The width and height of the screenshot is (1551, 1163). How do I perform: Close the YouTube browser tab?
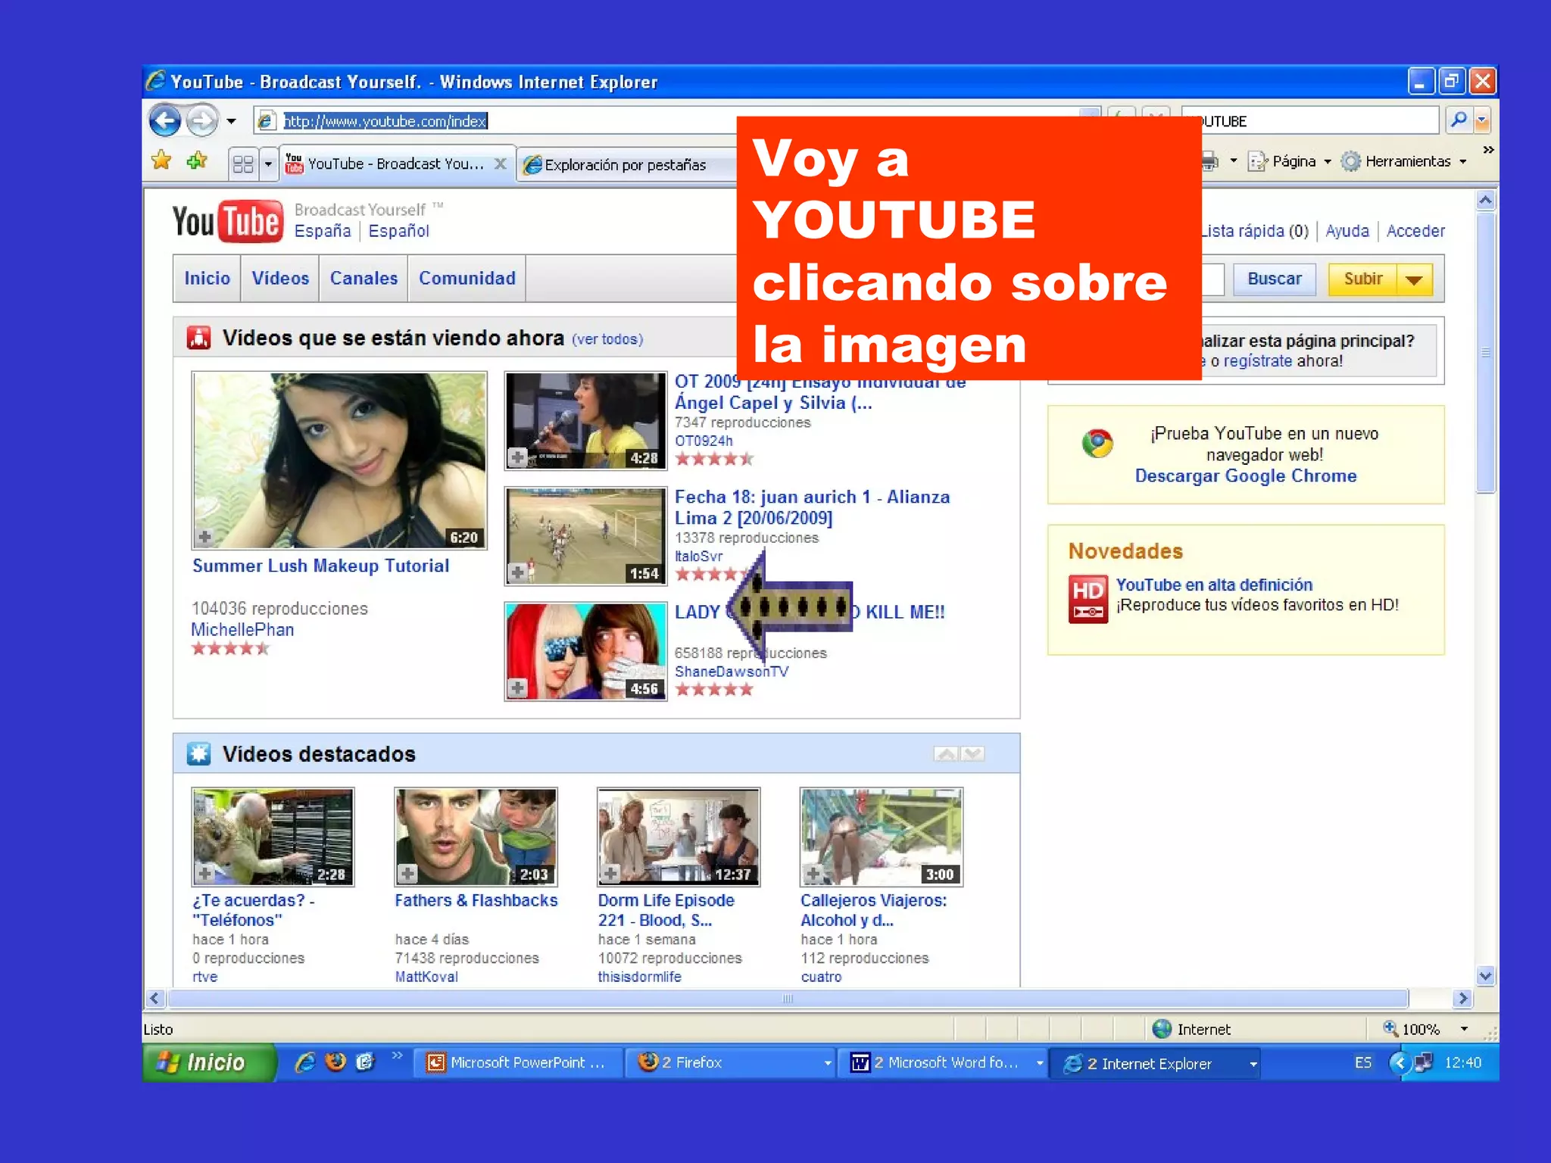[x=500, y=164]
